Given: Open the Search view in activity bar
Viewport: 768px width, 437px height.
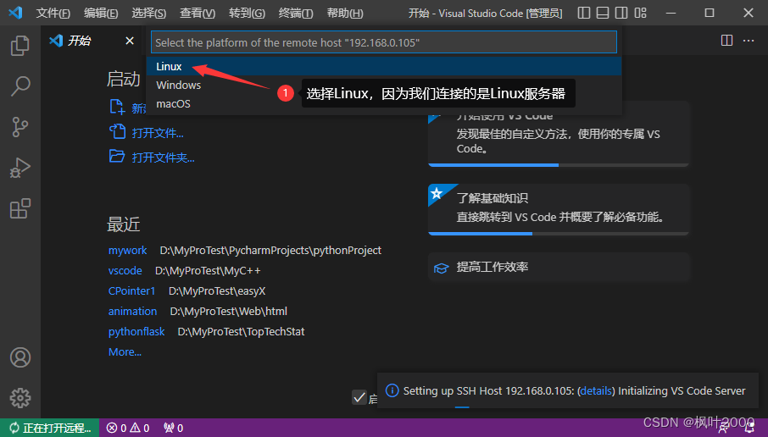Looking at the screenshot, I should point(20,86).
